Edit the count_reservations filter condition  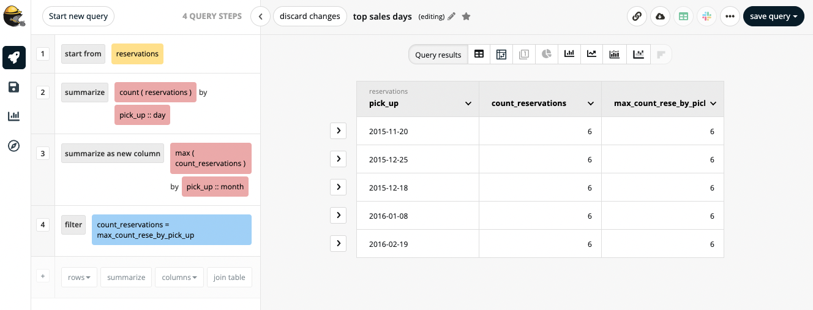click(171, 230)
